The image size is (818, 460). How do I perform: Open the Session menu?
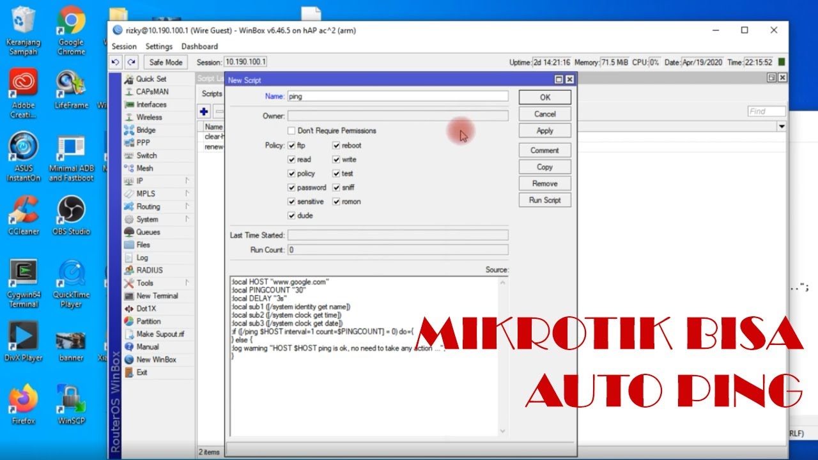124,47
